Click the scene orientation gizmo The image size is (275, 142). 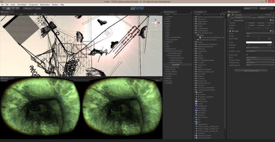(155, 23)
